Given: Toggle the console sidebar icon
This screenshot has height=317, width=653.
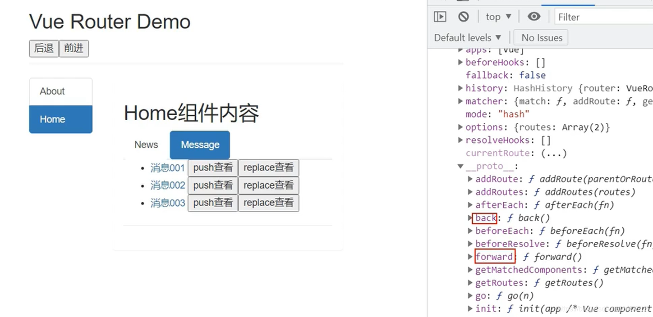Looking at the screenshot, I should coord(440,17).
